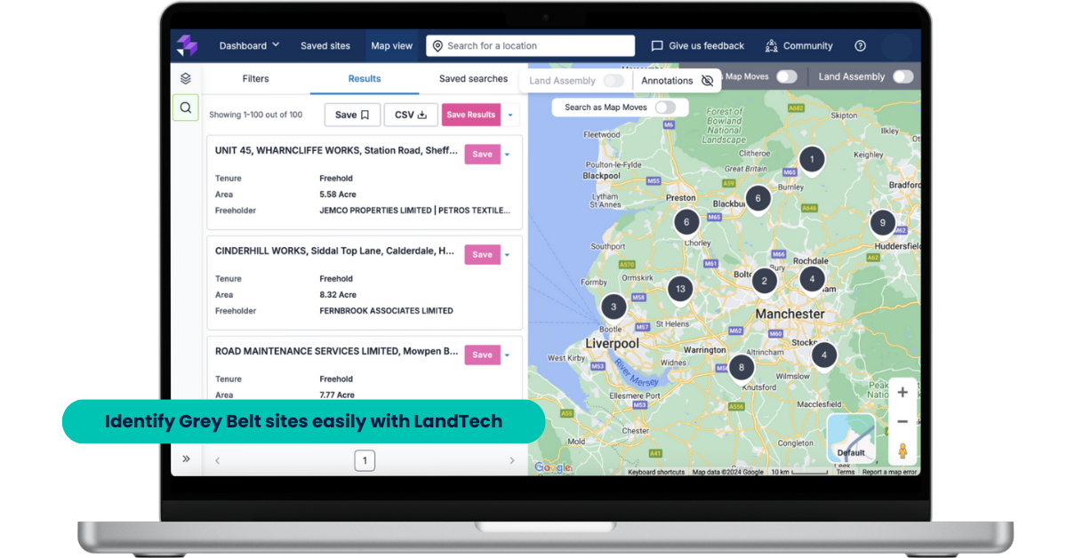The image size is (1067, 558).
Task: Switch to the Saved searches tab
Action: click(472, 78)
